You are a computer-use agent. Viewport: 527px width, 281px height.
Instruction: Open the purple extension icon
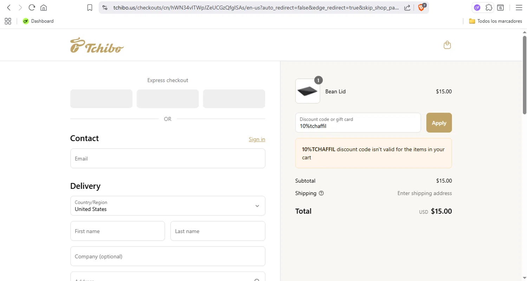[477, 7]
